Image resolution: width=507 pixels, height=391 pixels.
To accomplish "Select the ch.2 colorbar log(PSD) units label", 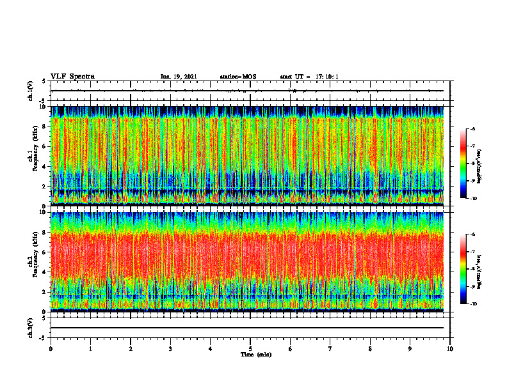I will coord(479,272).
